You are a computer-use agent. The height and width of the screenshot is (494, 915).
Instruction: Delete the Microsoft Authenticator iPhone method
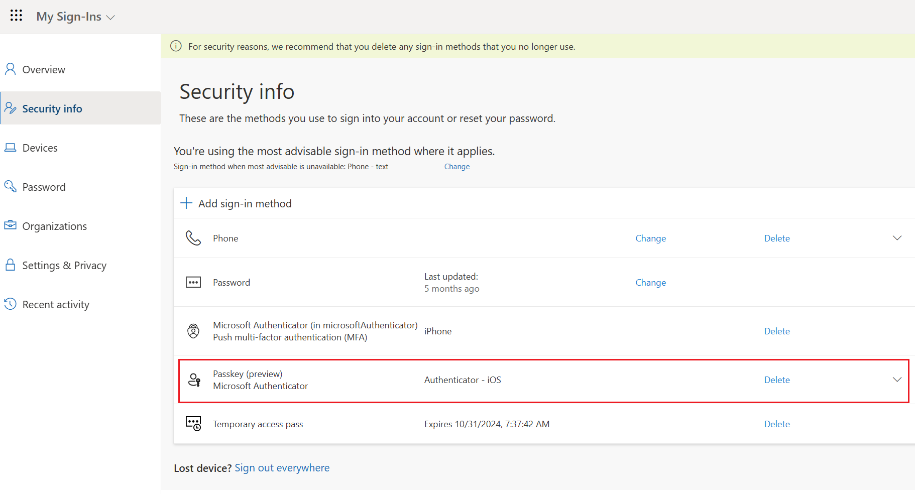[x=776, y=331]
